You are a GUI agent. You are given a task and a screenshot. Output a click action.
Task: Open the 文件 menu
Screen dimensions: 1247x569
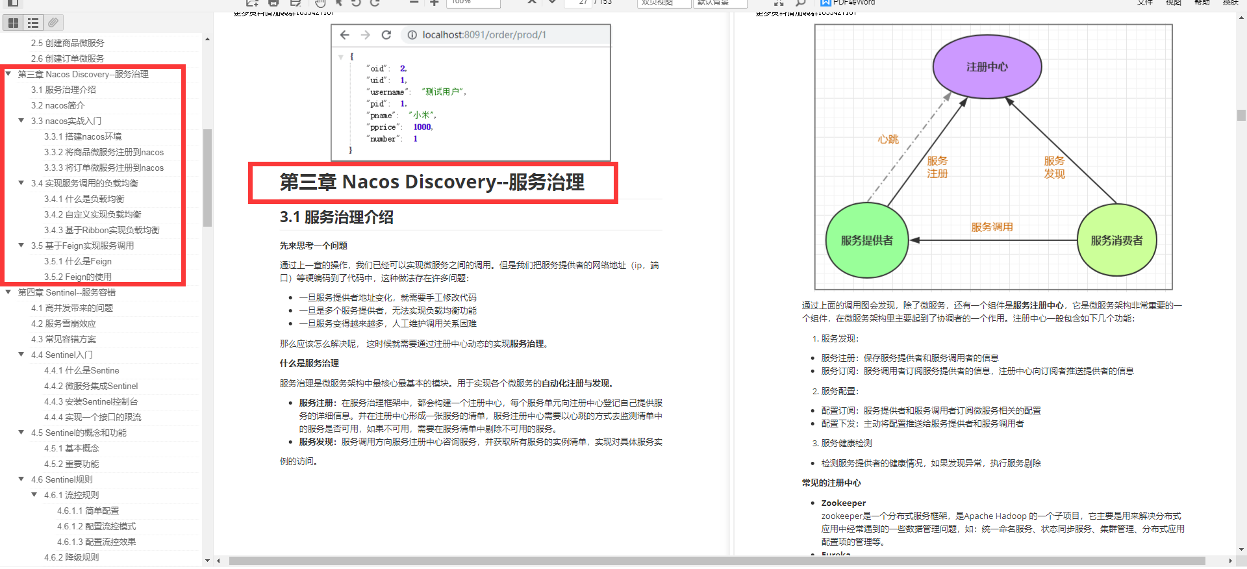tap(1145, 3)
